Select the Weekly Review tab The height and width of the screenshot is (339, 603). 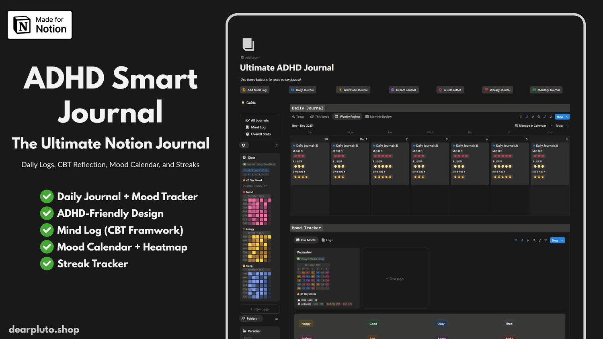347,117
